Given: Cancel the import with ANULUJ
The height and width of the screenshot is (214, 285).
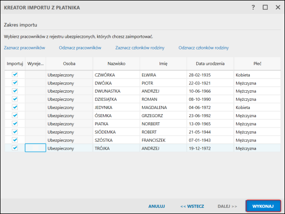Looking at the screenshot, I should tap(157, 206).
